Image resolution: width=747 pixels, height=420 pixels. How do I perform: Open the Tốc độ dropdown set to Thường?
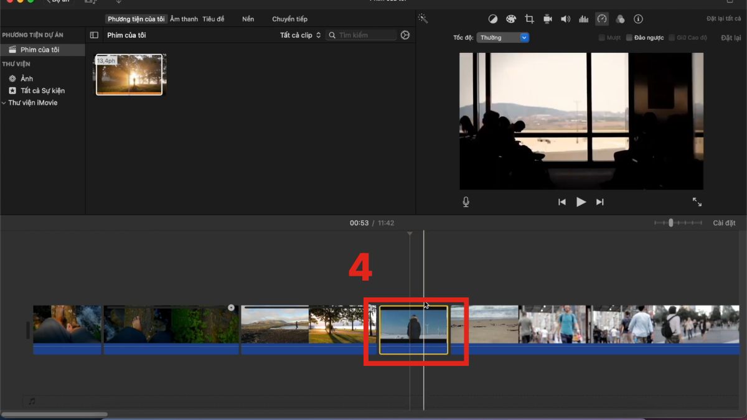tap(503, 38)
